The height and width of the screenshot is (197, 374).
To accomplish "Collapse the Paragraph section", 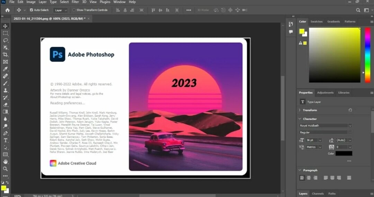I will pos(300,170).
